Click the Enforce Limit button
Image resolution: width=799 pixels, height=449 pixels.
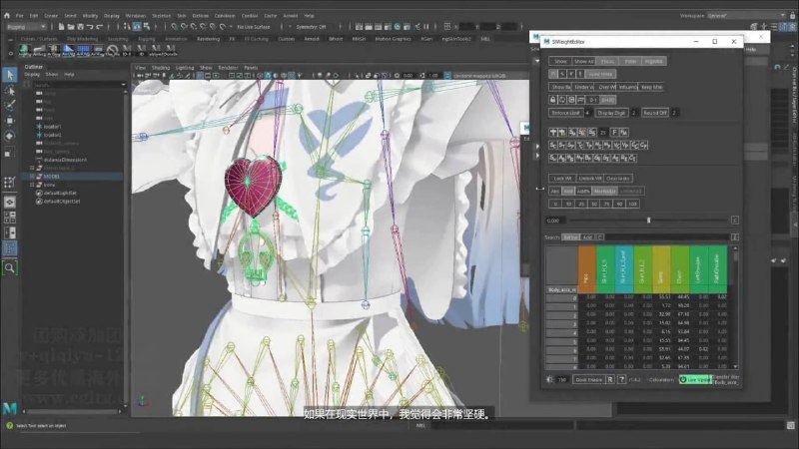pyautogui.click(x=566, y=113)
